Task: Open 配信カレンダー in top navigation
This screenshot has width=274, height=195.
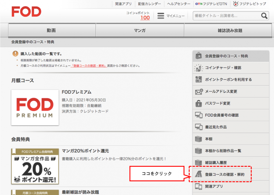Action: (150, 4)
